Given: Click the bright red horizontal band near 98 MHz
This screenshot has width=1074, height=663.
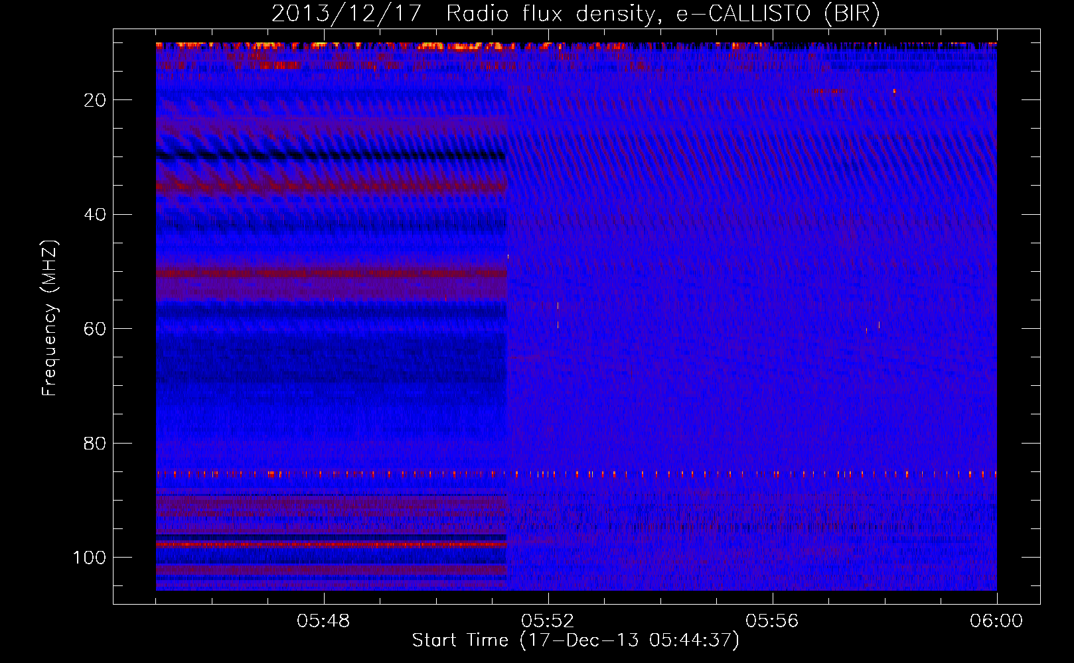Looking at the screenshot, I should click(331, 544).
